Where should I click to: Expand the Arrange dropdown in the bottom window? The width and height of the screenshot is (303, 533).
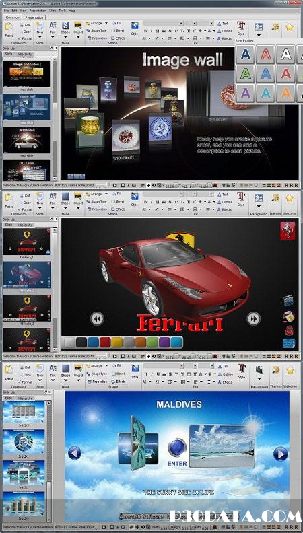coord(106,365)
